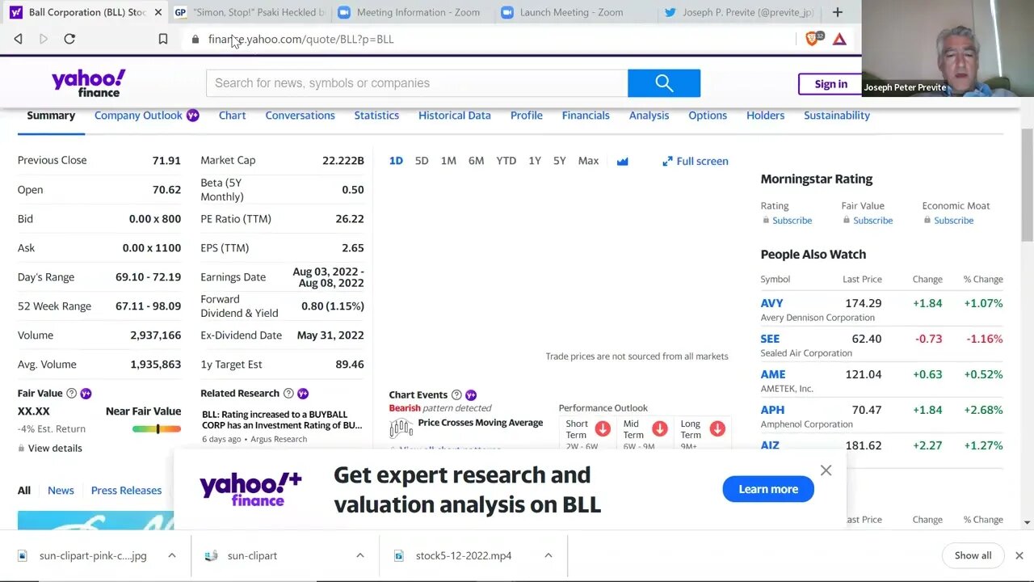
Task: Expand menu for sun-clipart-pink jpg download
Action: tap(172, 555)
